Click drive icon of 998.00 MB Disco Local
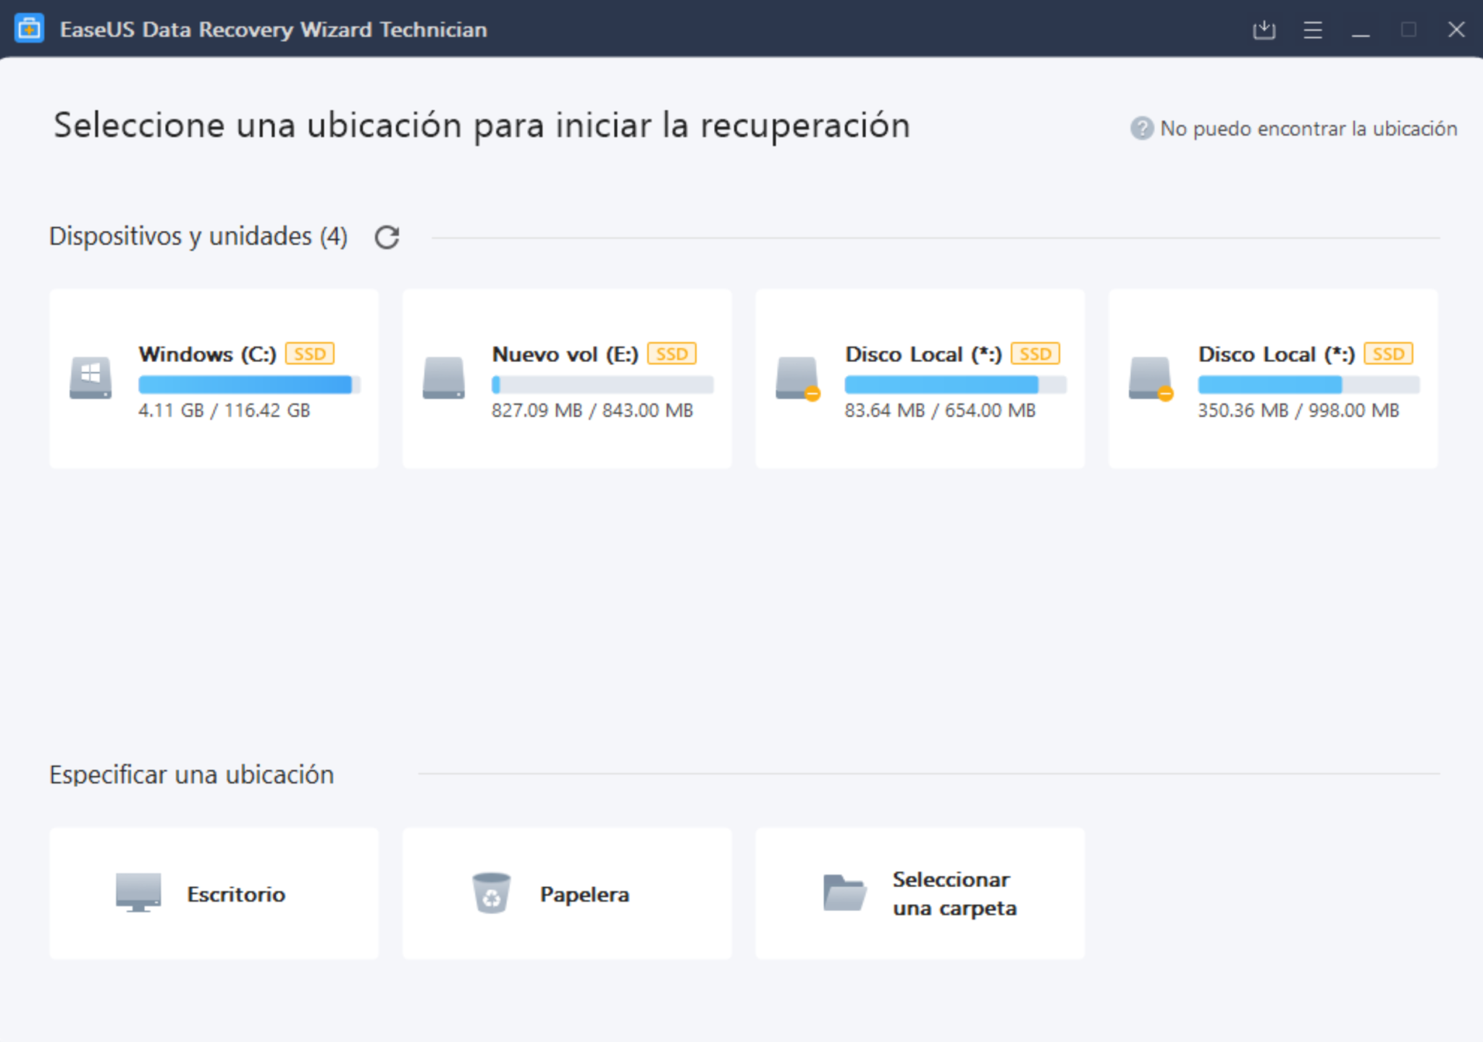Viewport: 1483px width, 1042px height. coord(1151,378)
